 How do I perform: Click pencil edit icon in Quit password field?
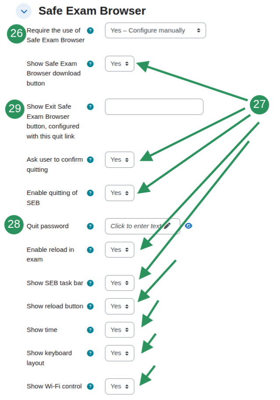[167, 226]
